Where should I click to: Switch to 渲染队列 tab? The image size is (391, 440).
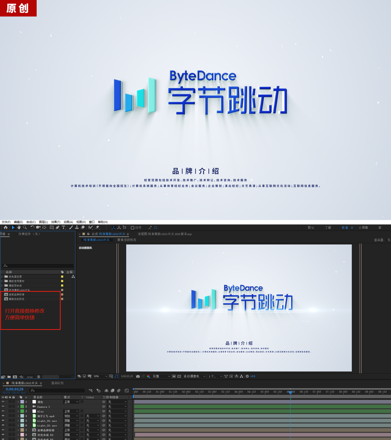57,383
